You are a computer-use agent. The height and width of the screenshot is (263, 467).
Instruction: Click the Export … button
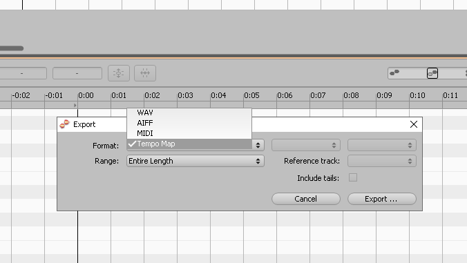pos(382,199)
